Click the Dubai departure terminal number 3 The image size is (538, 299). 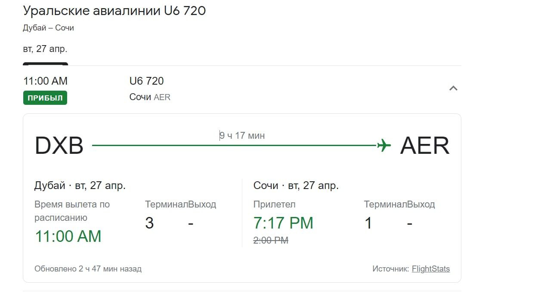pos(149,223)
